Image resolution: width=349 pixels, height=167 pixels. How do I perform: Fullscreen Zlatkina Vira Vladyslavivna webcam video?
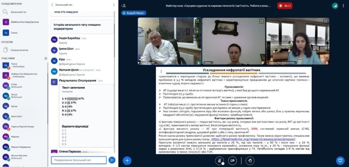pyautogui.click(x=325, y=21)
